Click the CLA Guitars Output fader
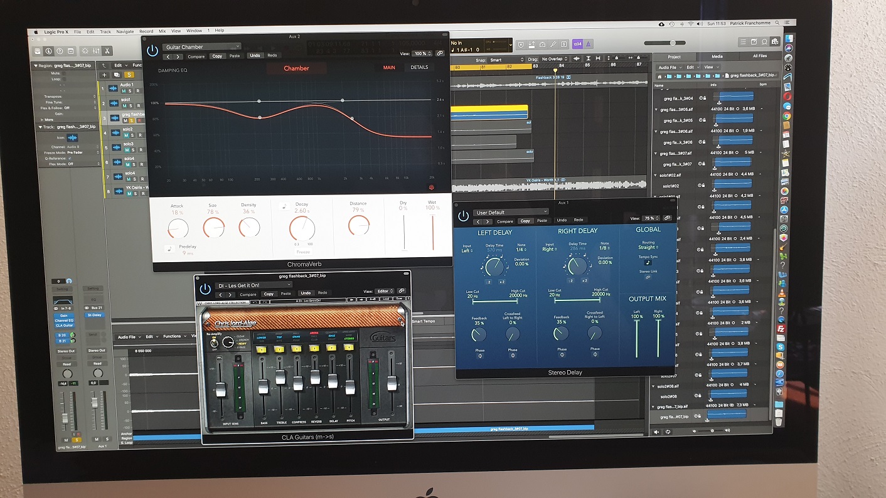This screenshot has height=498, width=886. point(392,382)
